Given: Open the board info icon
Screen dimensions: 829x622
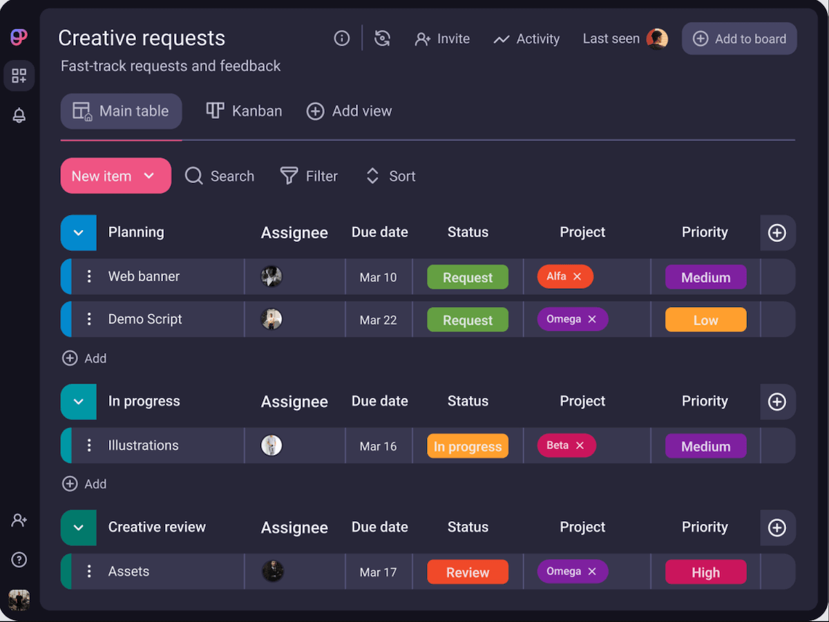Looking at the screenshot, I should click(341, 39).
